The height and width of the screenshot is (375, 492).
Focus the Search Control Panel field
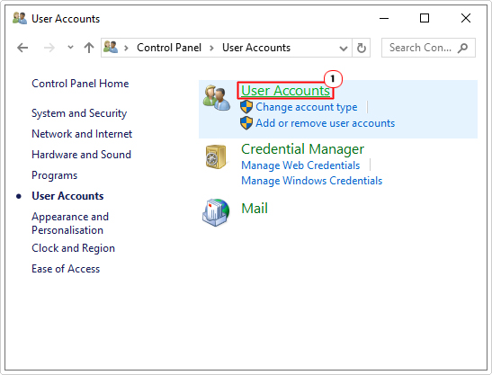428,48
